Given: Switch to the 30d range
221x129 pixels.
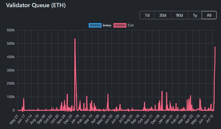Looking at the screenshot, I should [x=163, y=15].
